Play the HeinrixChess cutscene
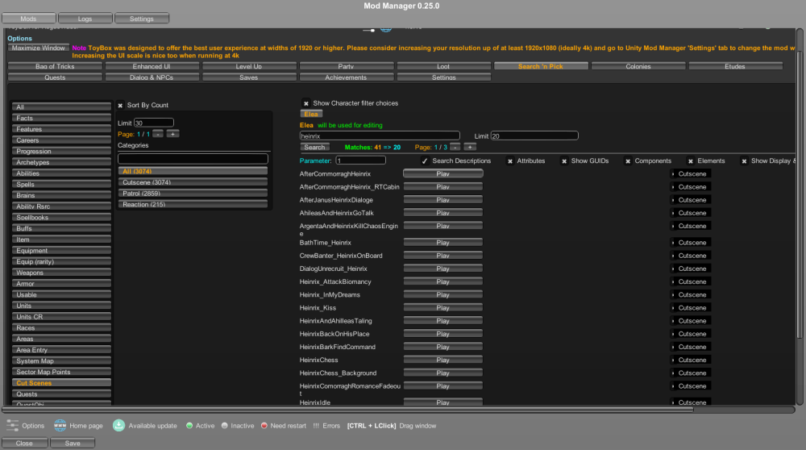The image size is (806, 450). point(442,360)
